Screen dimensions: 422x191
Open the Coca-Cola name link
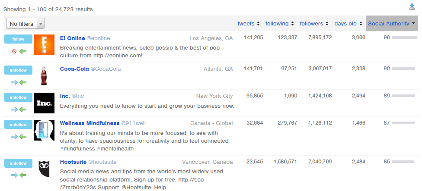coord(74,69)
